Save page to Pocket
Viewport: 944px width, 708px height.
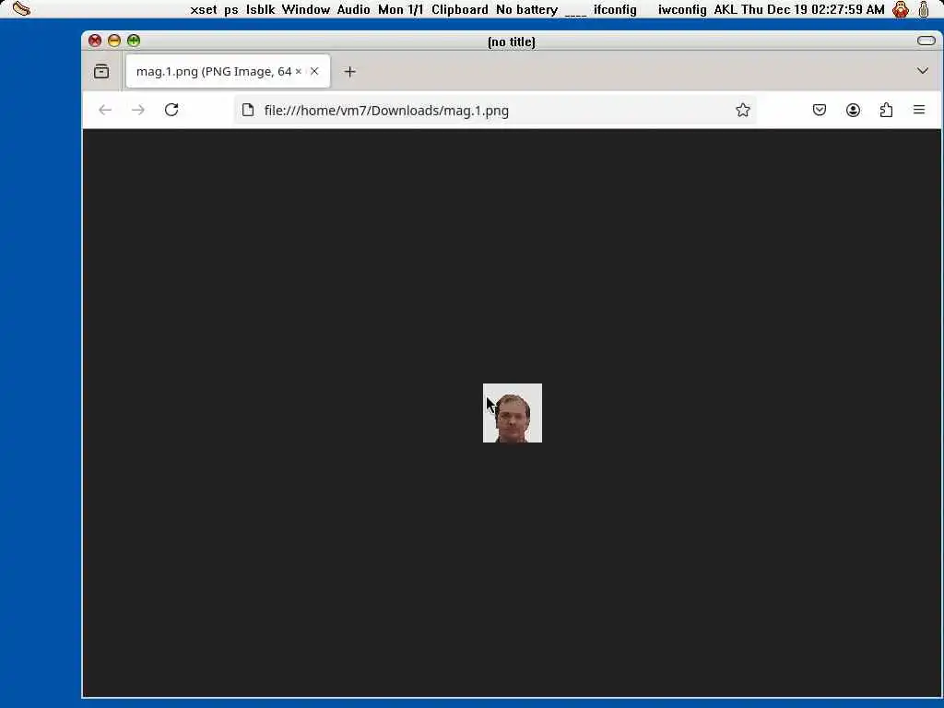[820, 110]
